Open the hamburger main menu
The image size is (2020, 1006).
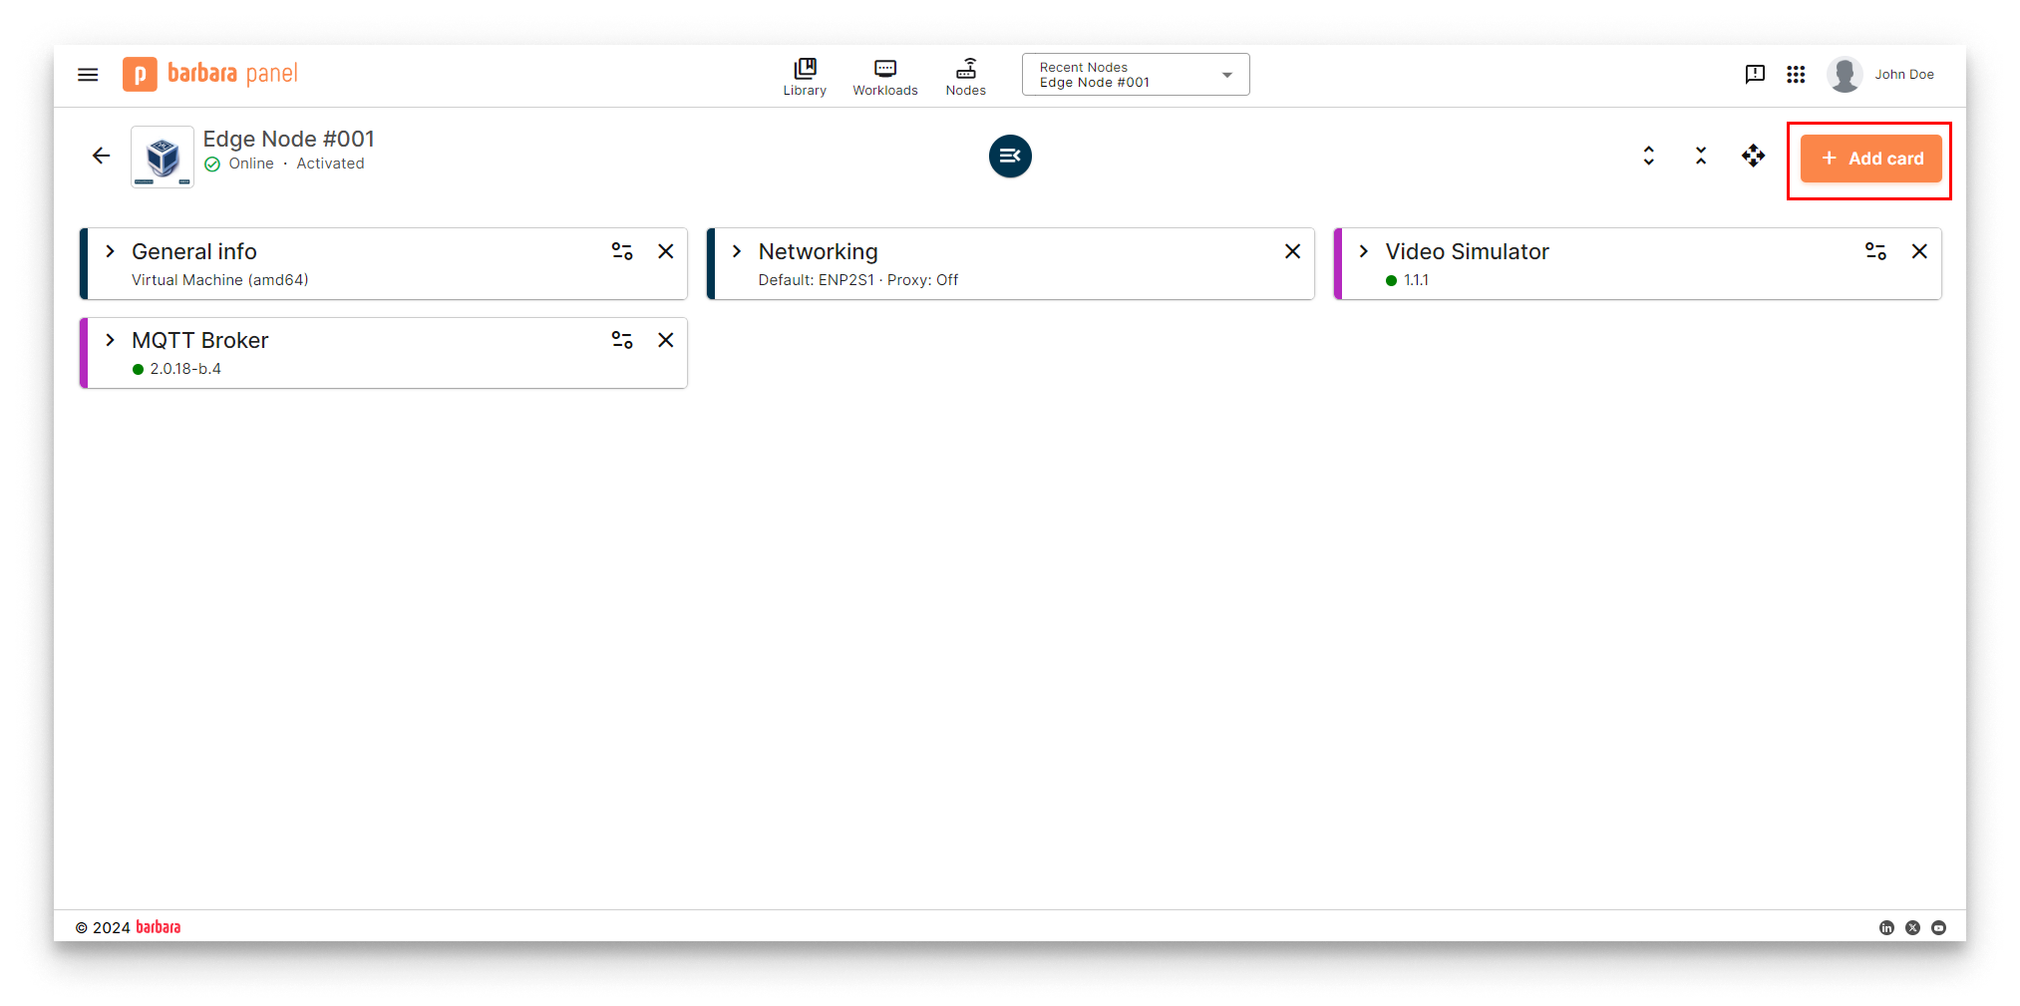coord(88,75)
